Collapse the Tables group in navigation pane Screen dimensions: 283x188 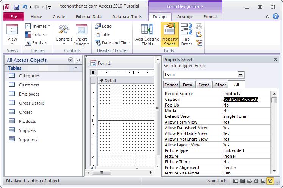click(76, 68)
